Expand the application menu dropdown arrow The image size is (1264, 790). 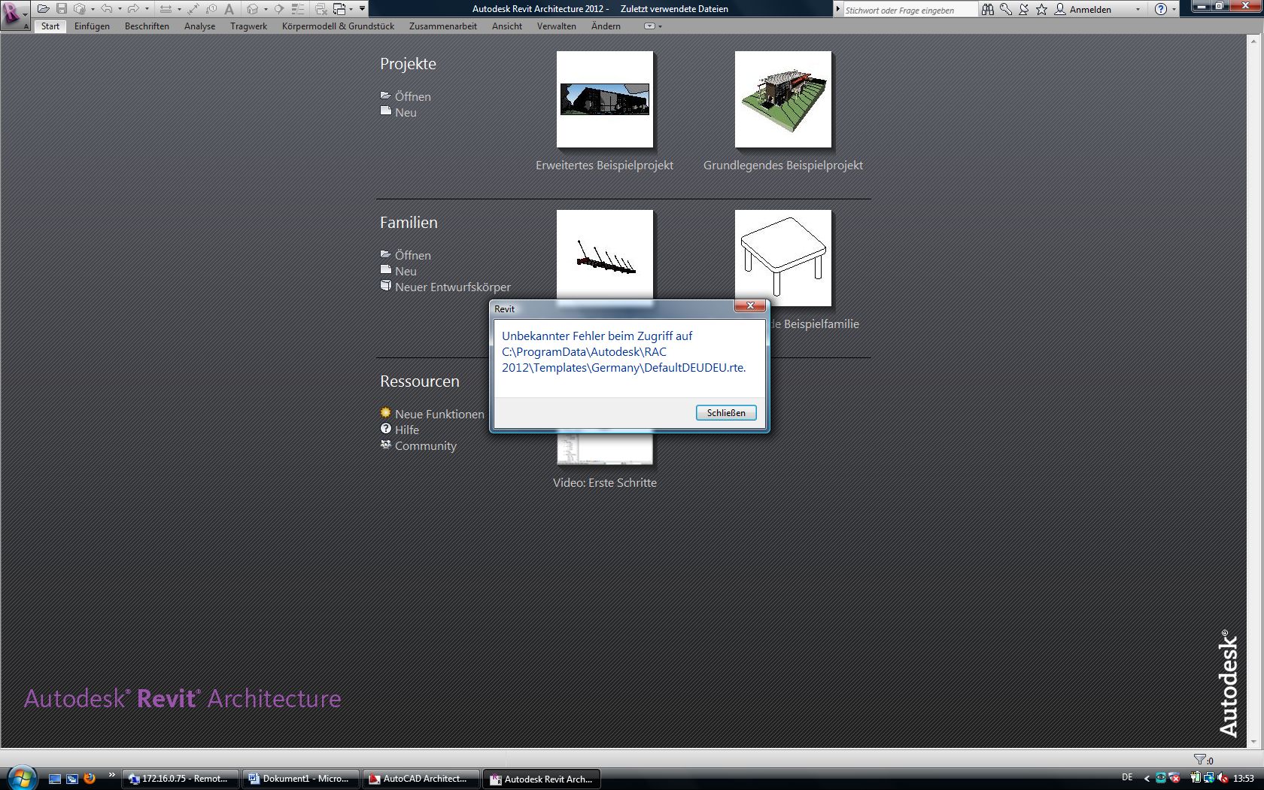tap(25, 15)
